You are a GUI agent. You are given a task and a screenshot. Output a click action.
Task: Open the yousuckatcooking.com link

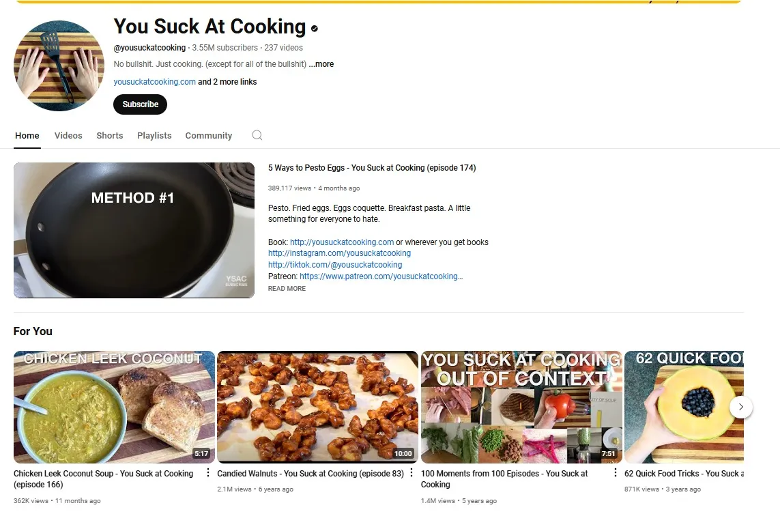[x=154, y=81]
